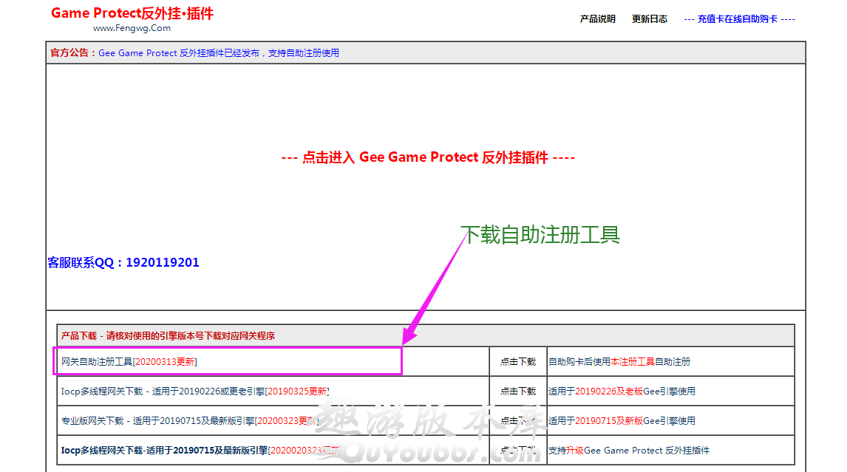Enter via 点击进入 Gee Game Protect 反外挂插件
Image resolution: width=847 pixels, height=472 pixels.
pyautogui.click(x=428, y=157)
